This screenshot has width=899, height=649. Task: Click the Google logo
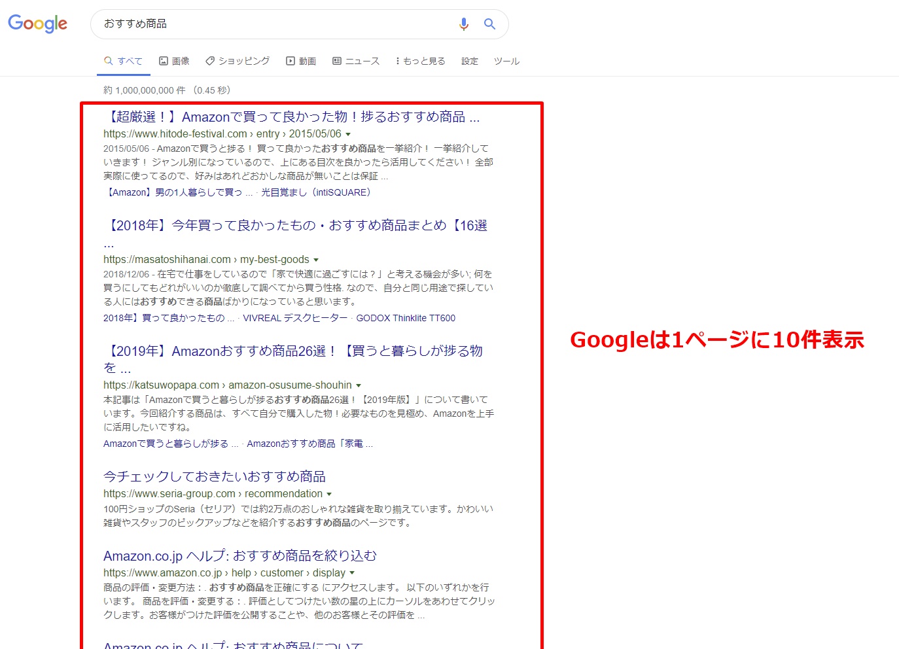pyautogui.click(x=37, y=24)
